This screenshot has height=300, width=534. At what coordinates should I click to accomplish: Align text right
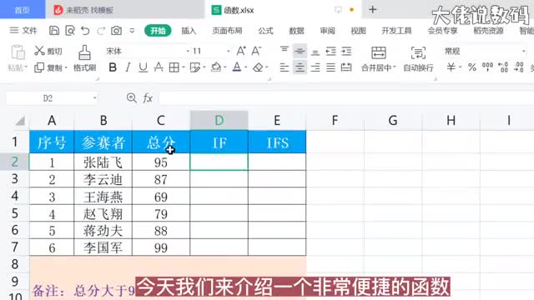coord(315,67)
